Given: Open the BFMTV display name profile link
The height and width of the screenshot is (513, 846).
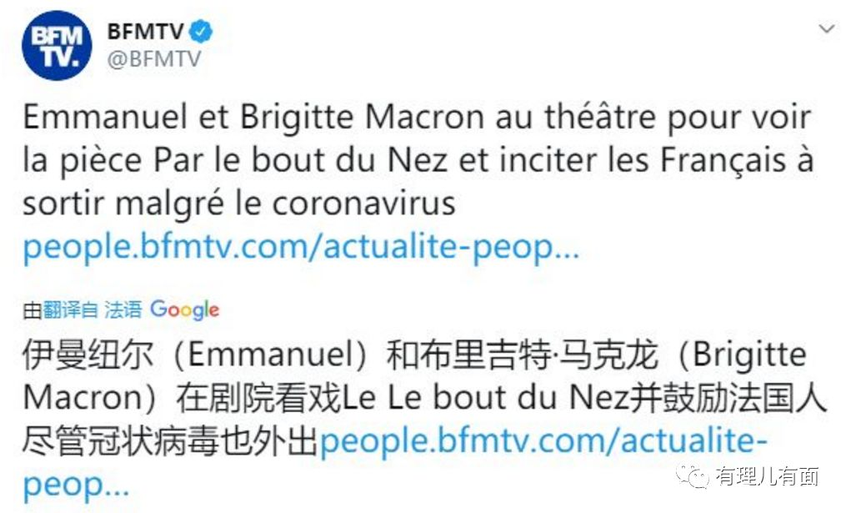Looking at the screenshot, I should point(147,32).
